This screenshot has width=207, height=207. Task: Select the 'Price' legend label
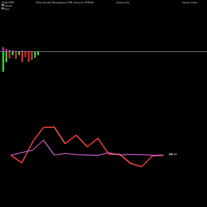pos(7,9)
